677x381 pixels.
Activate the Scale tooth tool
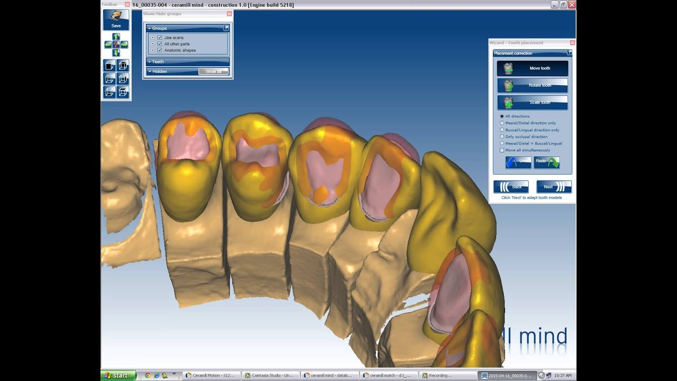[533, 102]
